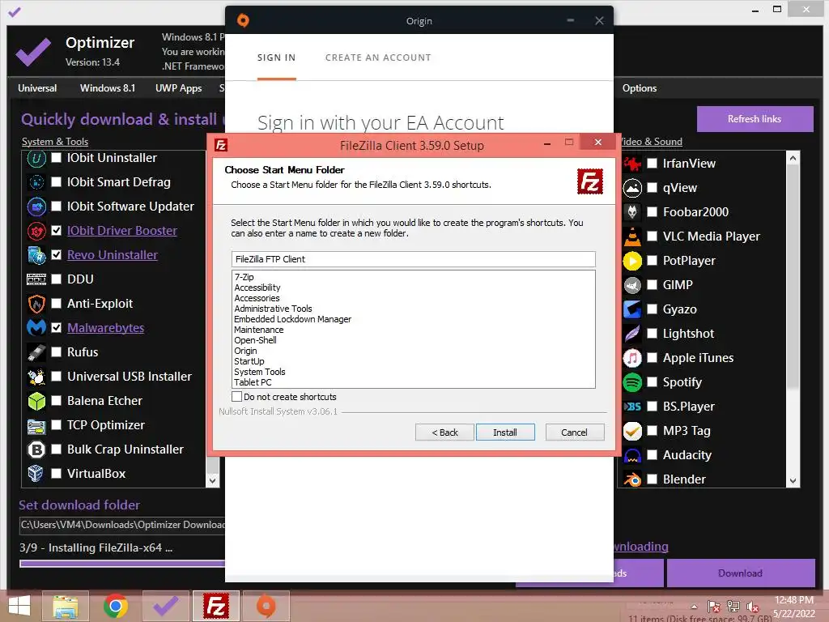The height and width of the screenshot is (622, 829).
Task: Check the VLC Media Player checkbox
Action: click(x=653, y=236)
